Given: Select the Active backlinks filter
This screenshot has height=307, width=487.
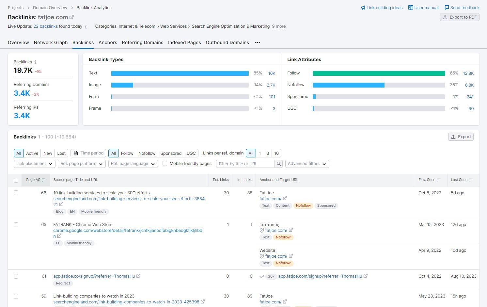Looking at the screenshot, I should point(32,153).
